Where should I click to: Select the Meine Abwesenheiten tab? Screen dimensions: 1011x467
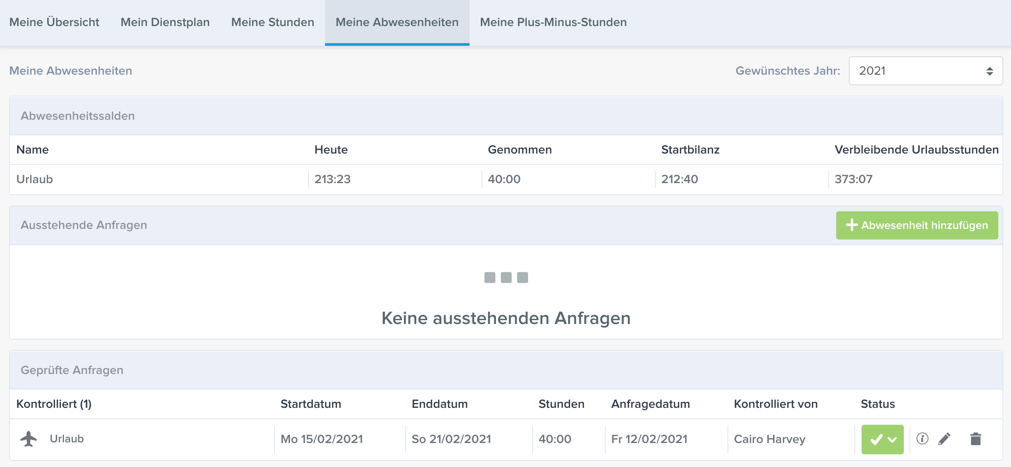point(397,22)
